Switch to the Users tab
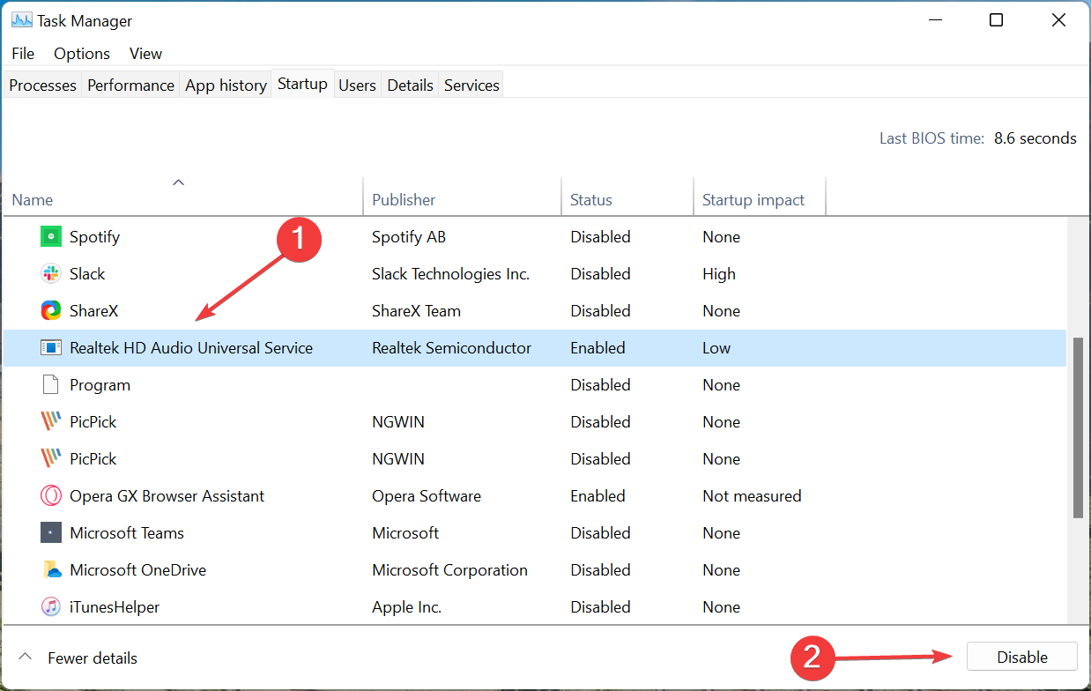1091x691 pixels. [357, 85]
